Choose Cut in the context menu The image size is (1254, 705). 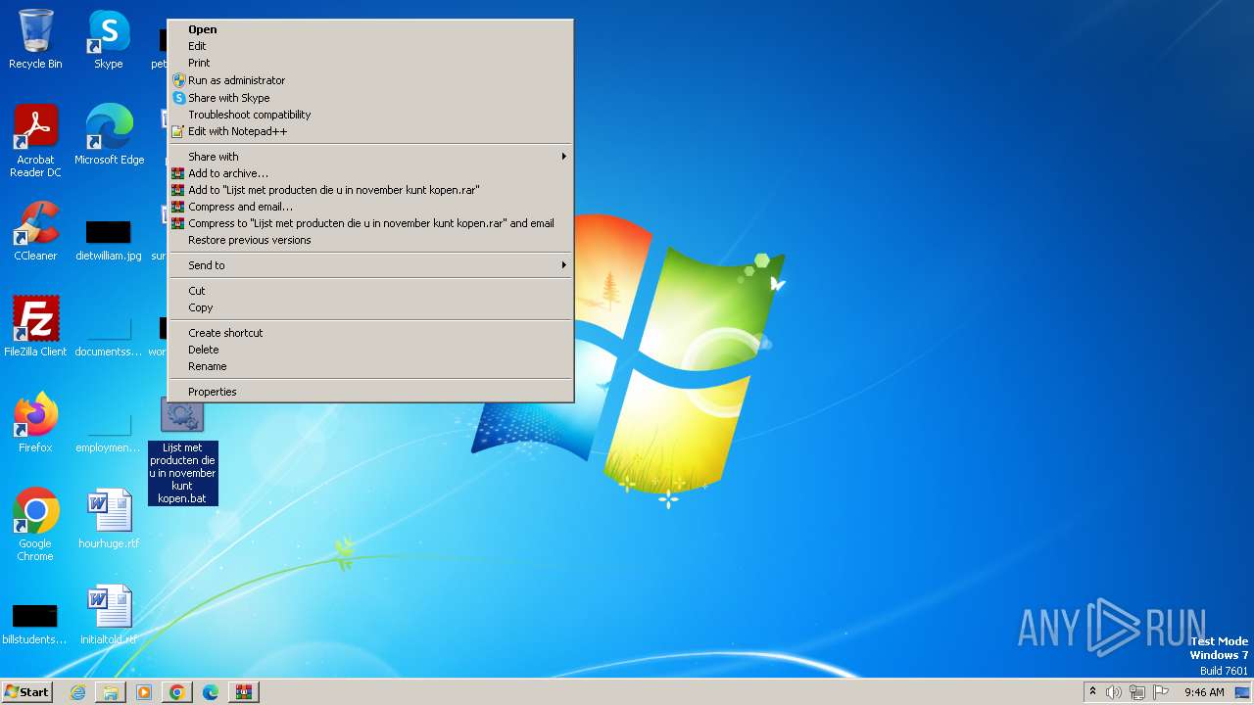point(370,291)
